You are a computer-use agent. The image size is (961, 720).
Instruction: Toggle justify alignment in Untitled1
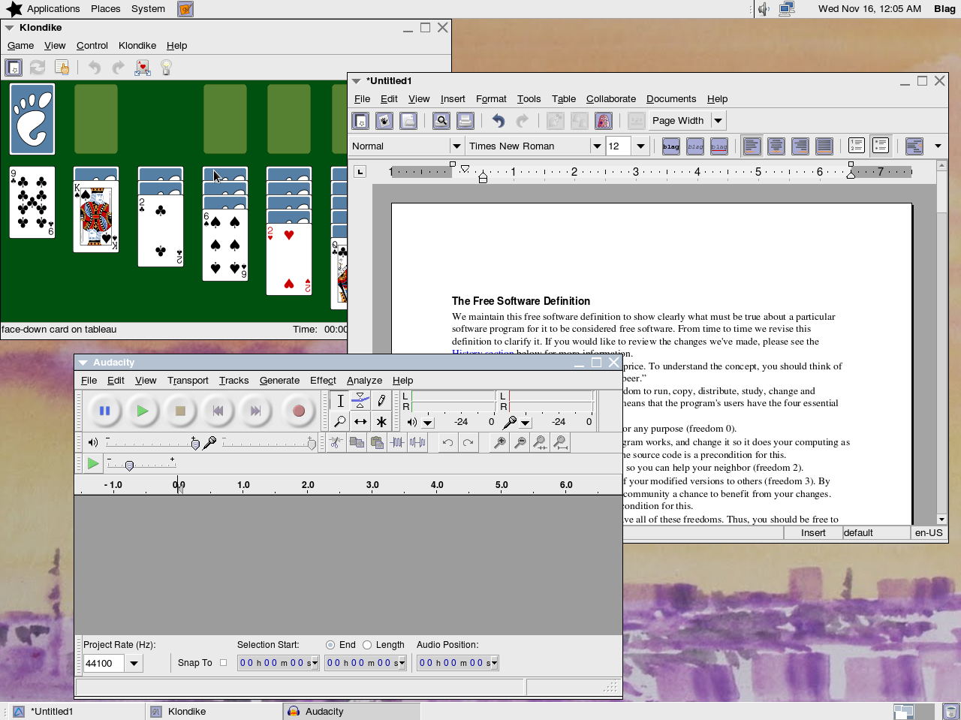[824, 146]
